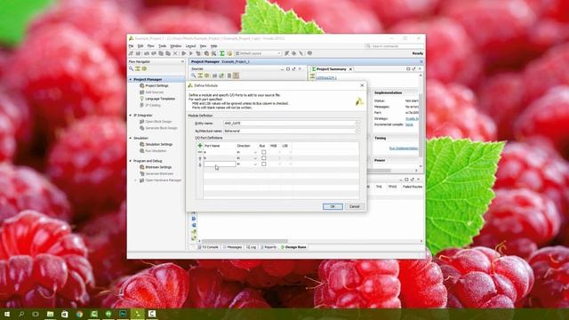
Task: Open the Flow menu
Action: [150, 46]
